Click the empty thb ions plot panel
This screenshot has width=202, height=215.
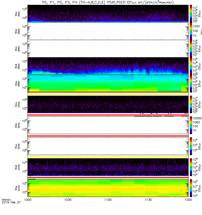click(x=108, y=125)
